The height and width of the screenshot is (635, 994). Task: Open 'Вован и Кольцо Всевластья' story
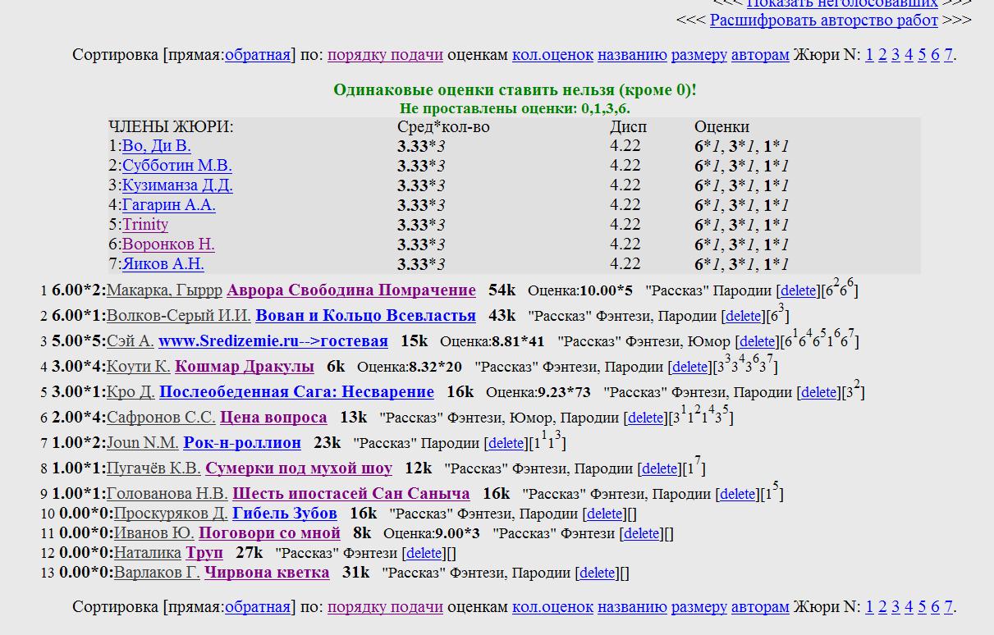(365, 316)
